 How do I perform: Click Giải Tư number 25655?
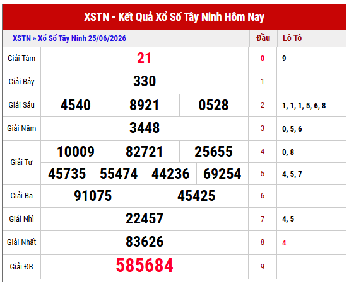pyautogui.click(x=213, y=152)
